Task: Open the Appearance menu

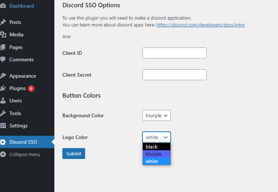Action: 23,76
